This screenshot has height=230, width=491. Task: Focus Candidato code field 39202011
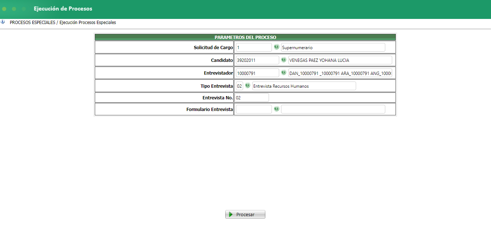[257, 60]
